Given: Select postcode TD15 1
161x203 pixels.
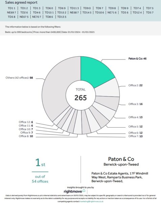Looking at the screenshot, I should click(x=49, y=13).
